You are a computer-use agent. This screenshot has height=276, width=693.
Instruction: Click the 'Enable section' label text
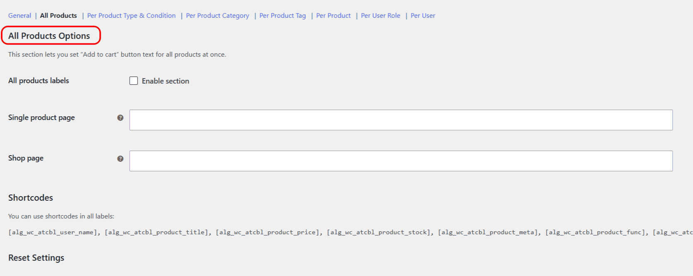tap(165, 81)
